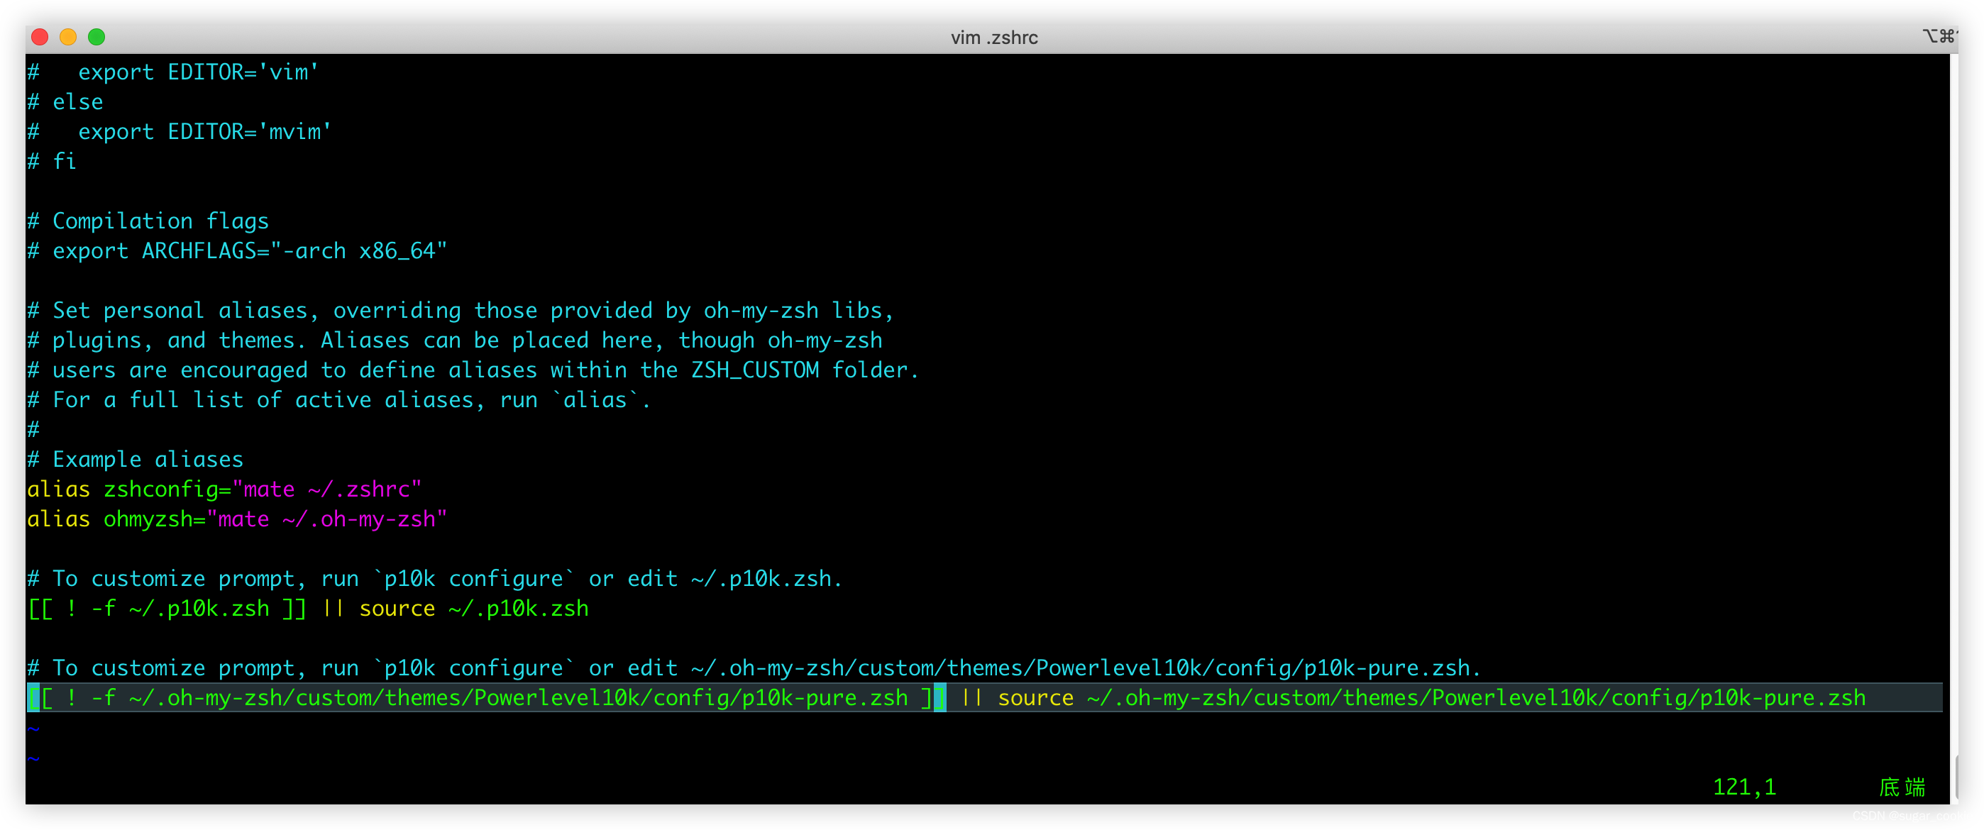Click the 'users are encouraged' comment line
This screenshot has width=1984, height=830.
click(x=473, y=370)
